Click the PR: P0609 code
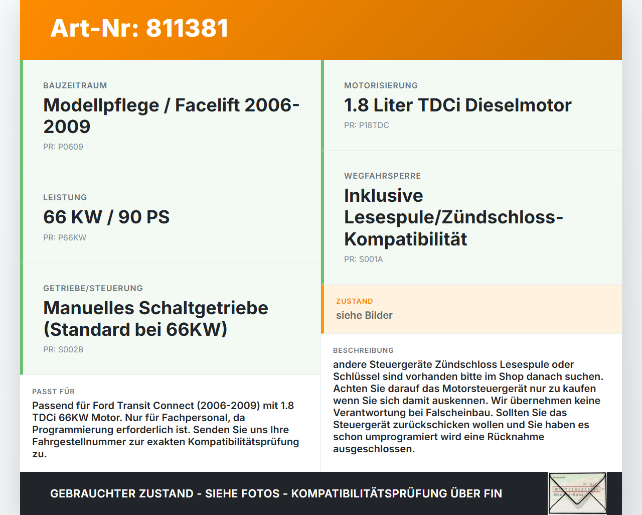This screenshot has width=642, height=515. tap(63, 147)
